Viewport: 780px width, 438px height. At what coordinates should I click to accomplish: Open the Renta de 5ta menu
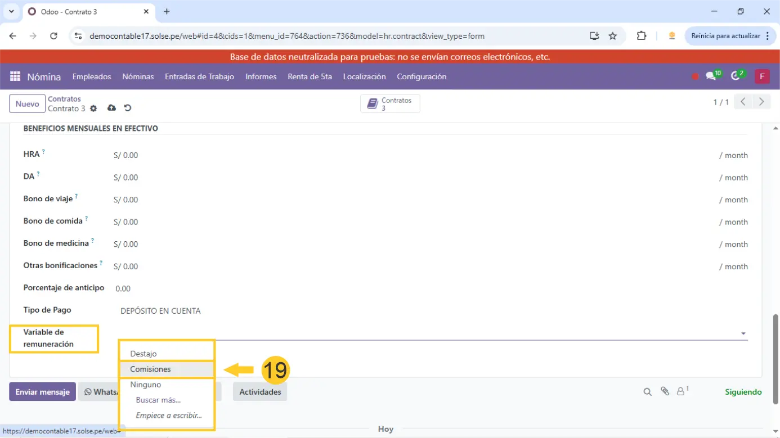(x=310, y=76)
